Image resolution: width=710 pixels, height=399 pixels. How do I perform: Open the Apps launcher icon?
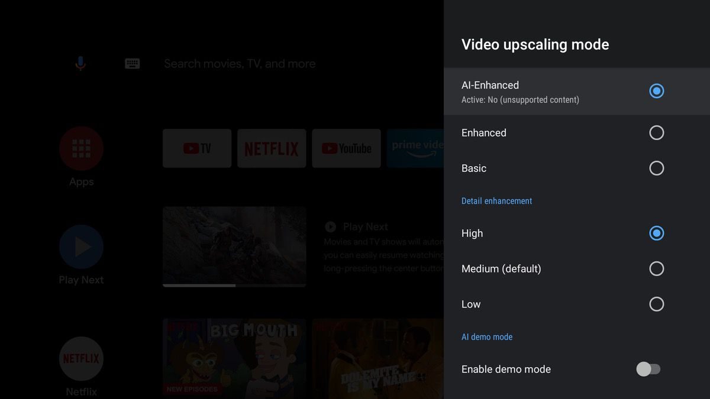pyautogui.click(x=81, y=148)
